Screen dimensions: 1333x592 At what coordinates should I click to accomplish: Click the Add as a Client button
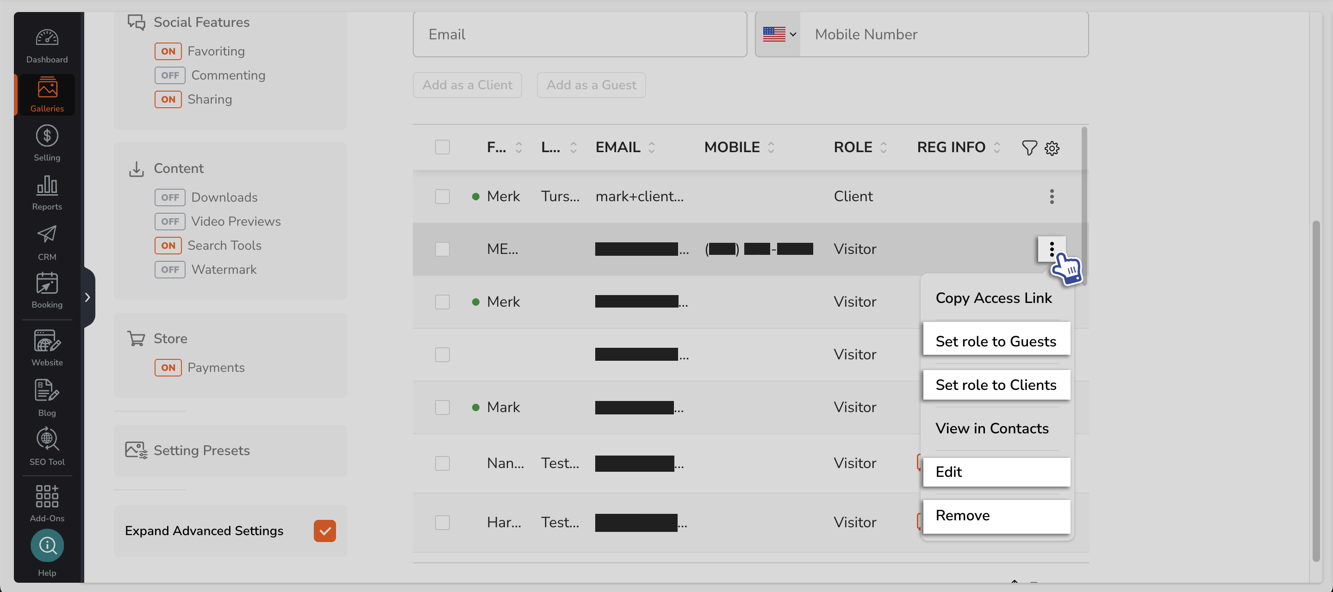pos(467,85)
